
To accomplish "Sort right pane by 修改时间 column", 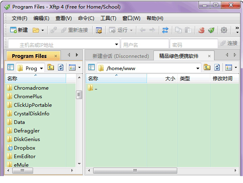I will coord(224,78).
